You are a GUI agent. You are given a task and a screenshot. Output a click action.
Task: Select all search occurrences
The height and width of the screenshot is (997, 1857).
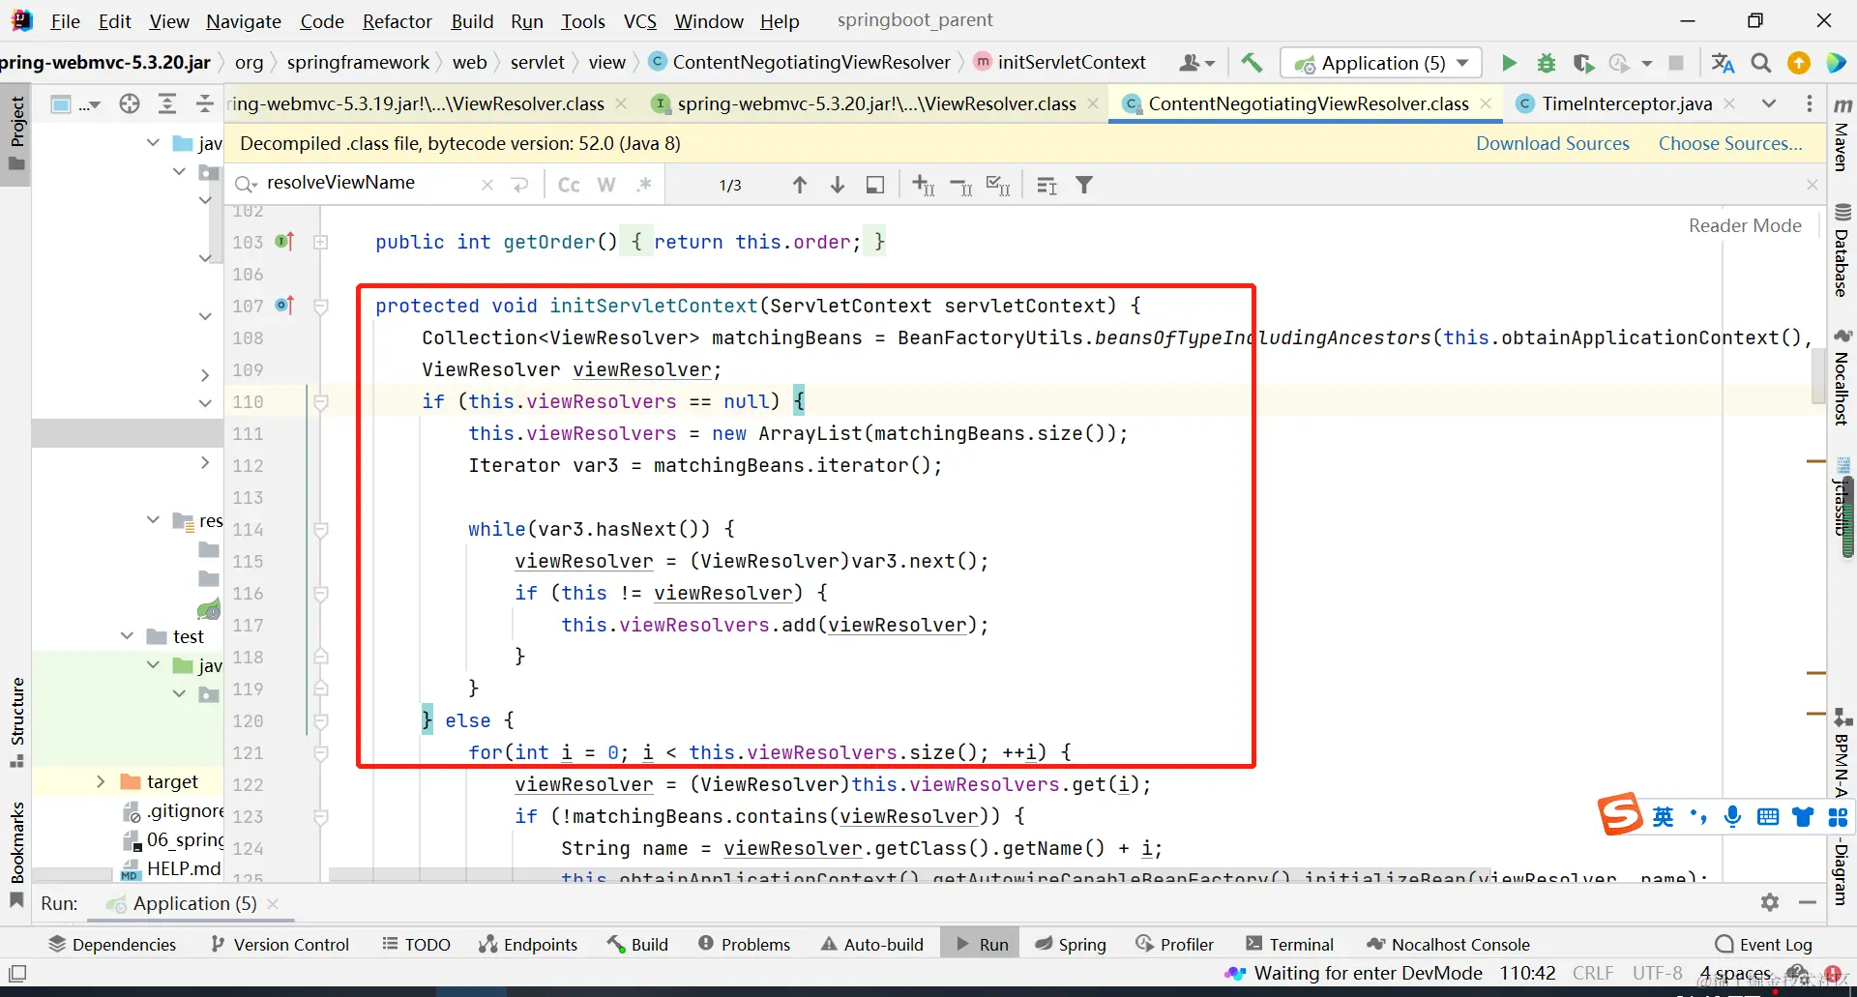[x=998, y=185]
